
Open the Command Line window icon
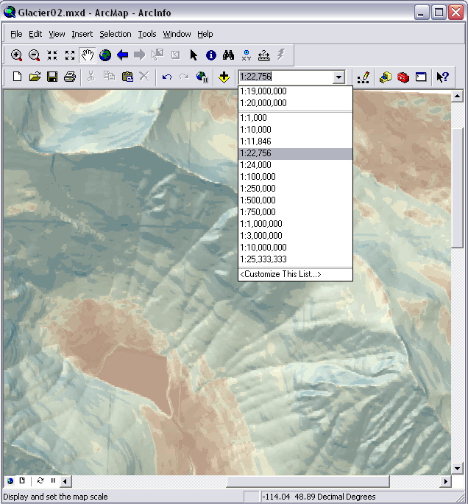coord(421,77)
